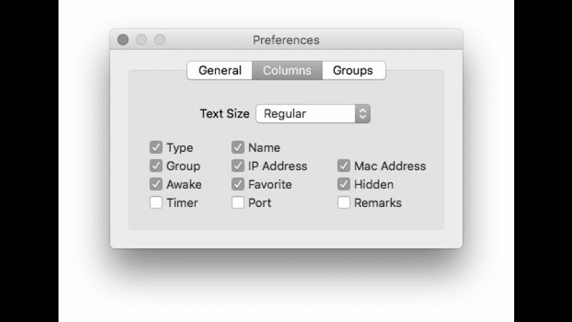Toggle the Mac Address column checkbox
Viewport: 572px width, 322px height.
pos(344,166)
